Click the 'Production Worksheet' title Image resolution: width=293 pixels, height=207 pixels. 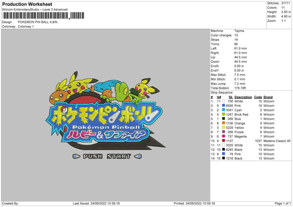tap(27, 4)
